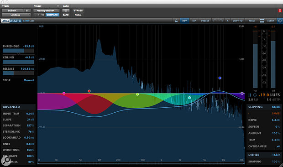Image resolution: width=283 pixels, height=167 pixels.
Task: Click the Native label
Action: 78,15
